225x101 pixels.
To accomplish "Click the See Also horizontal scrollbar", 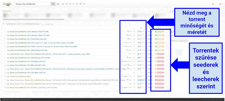I will click(33, 19).
